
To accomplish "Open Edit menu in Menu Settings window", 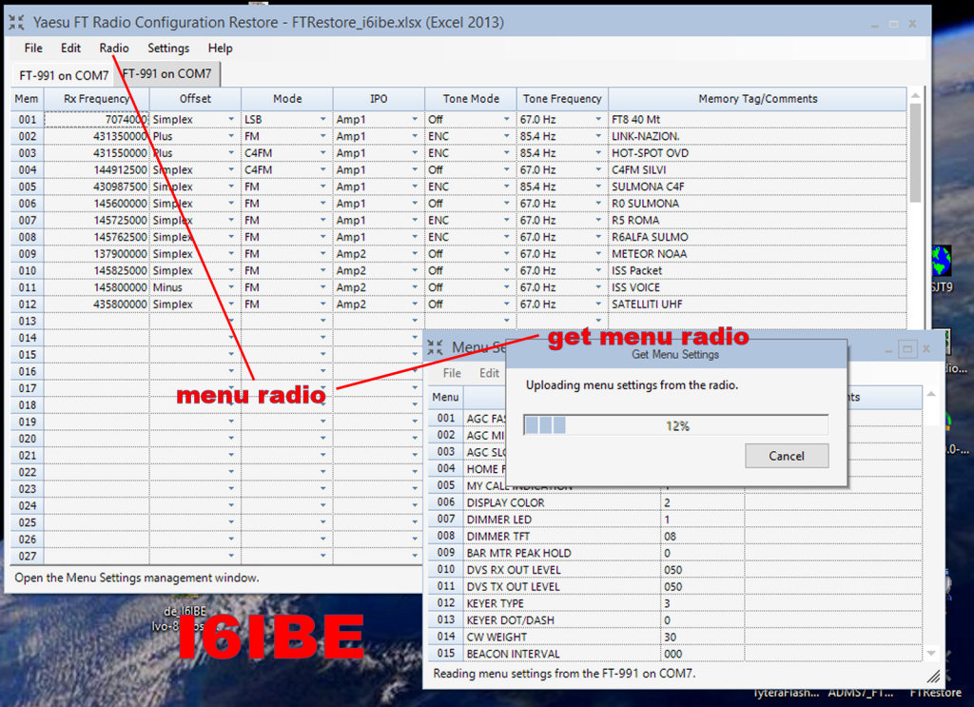I will tap(489, 373).
